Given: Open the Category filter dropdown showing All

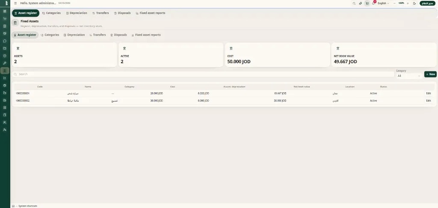Looking at the screenshot, I should pos(409,76).
